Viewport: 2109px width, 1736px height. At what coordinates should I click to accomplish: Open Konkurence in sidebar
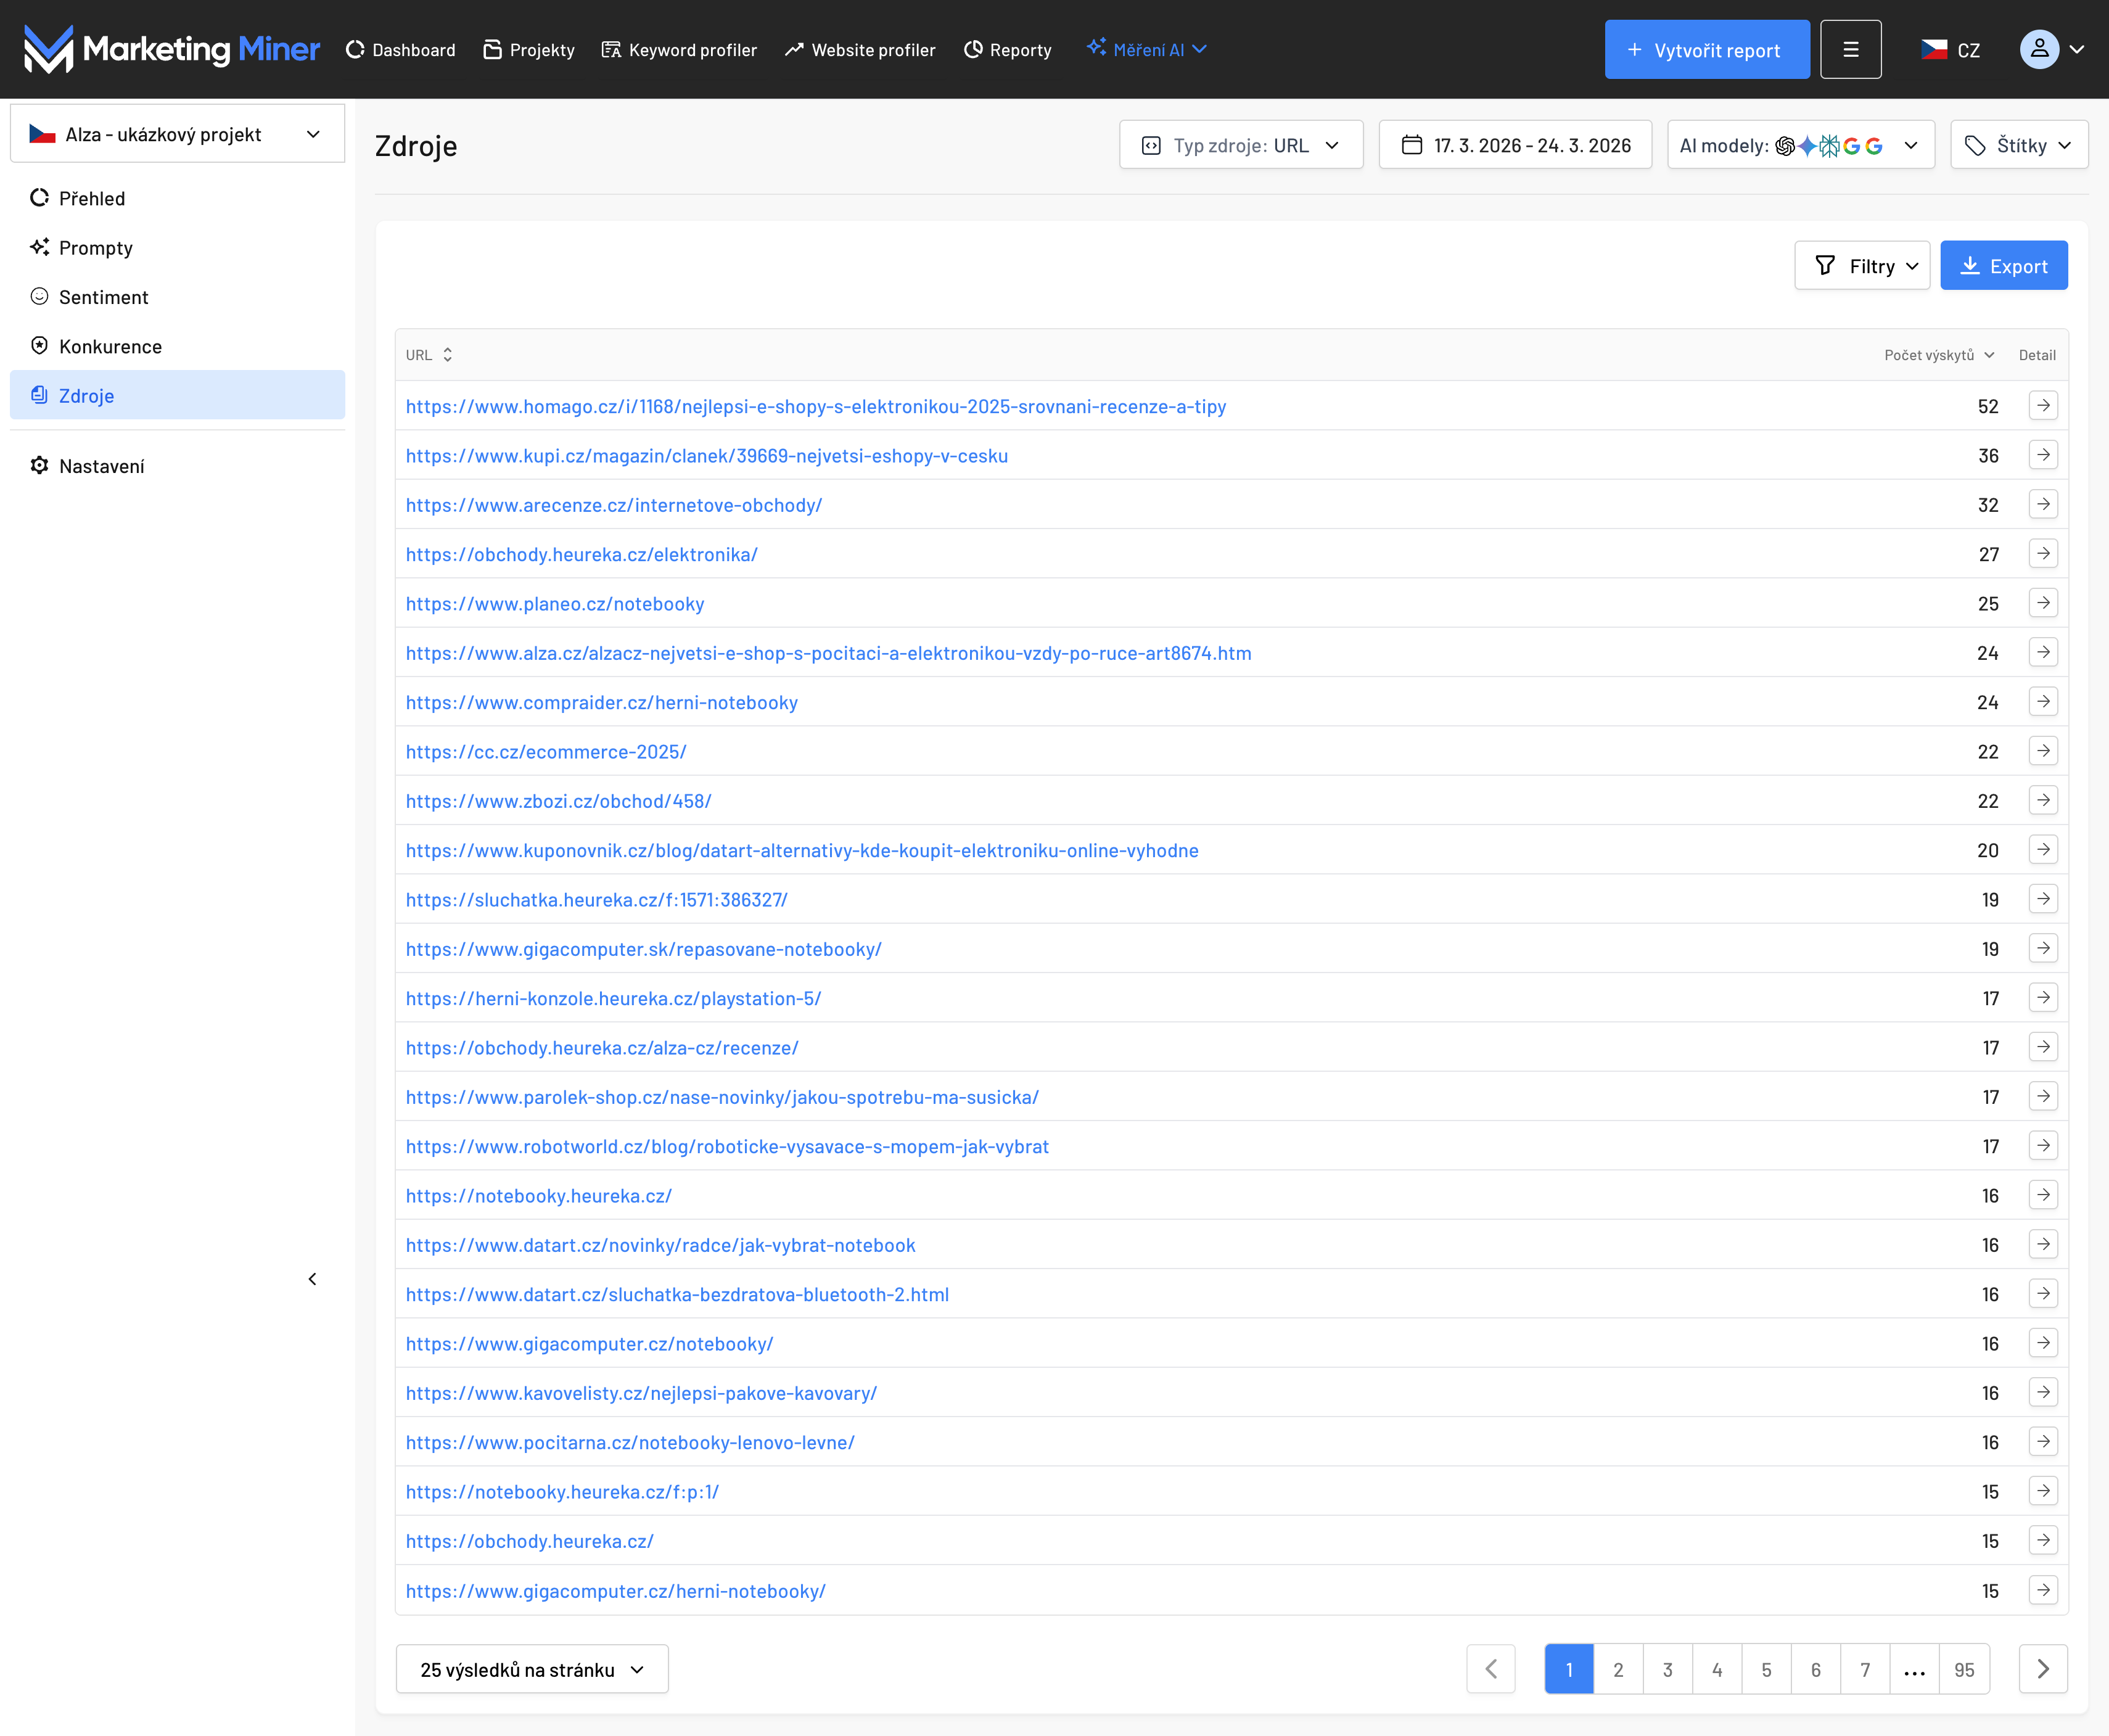pos(110,346)
